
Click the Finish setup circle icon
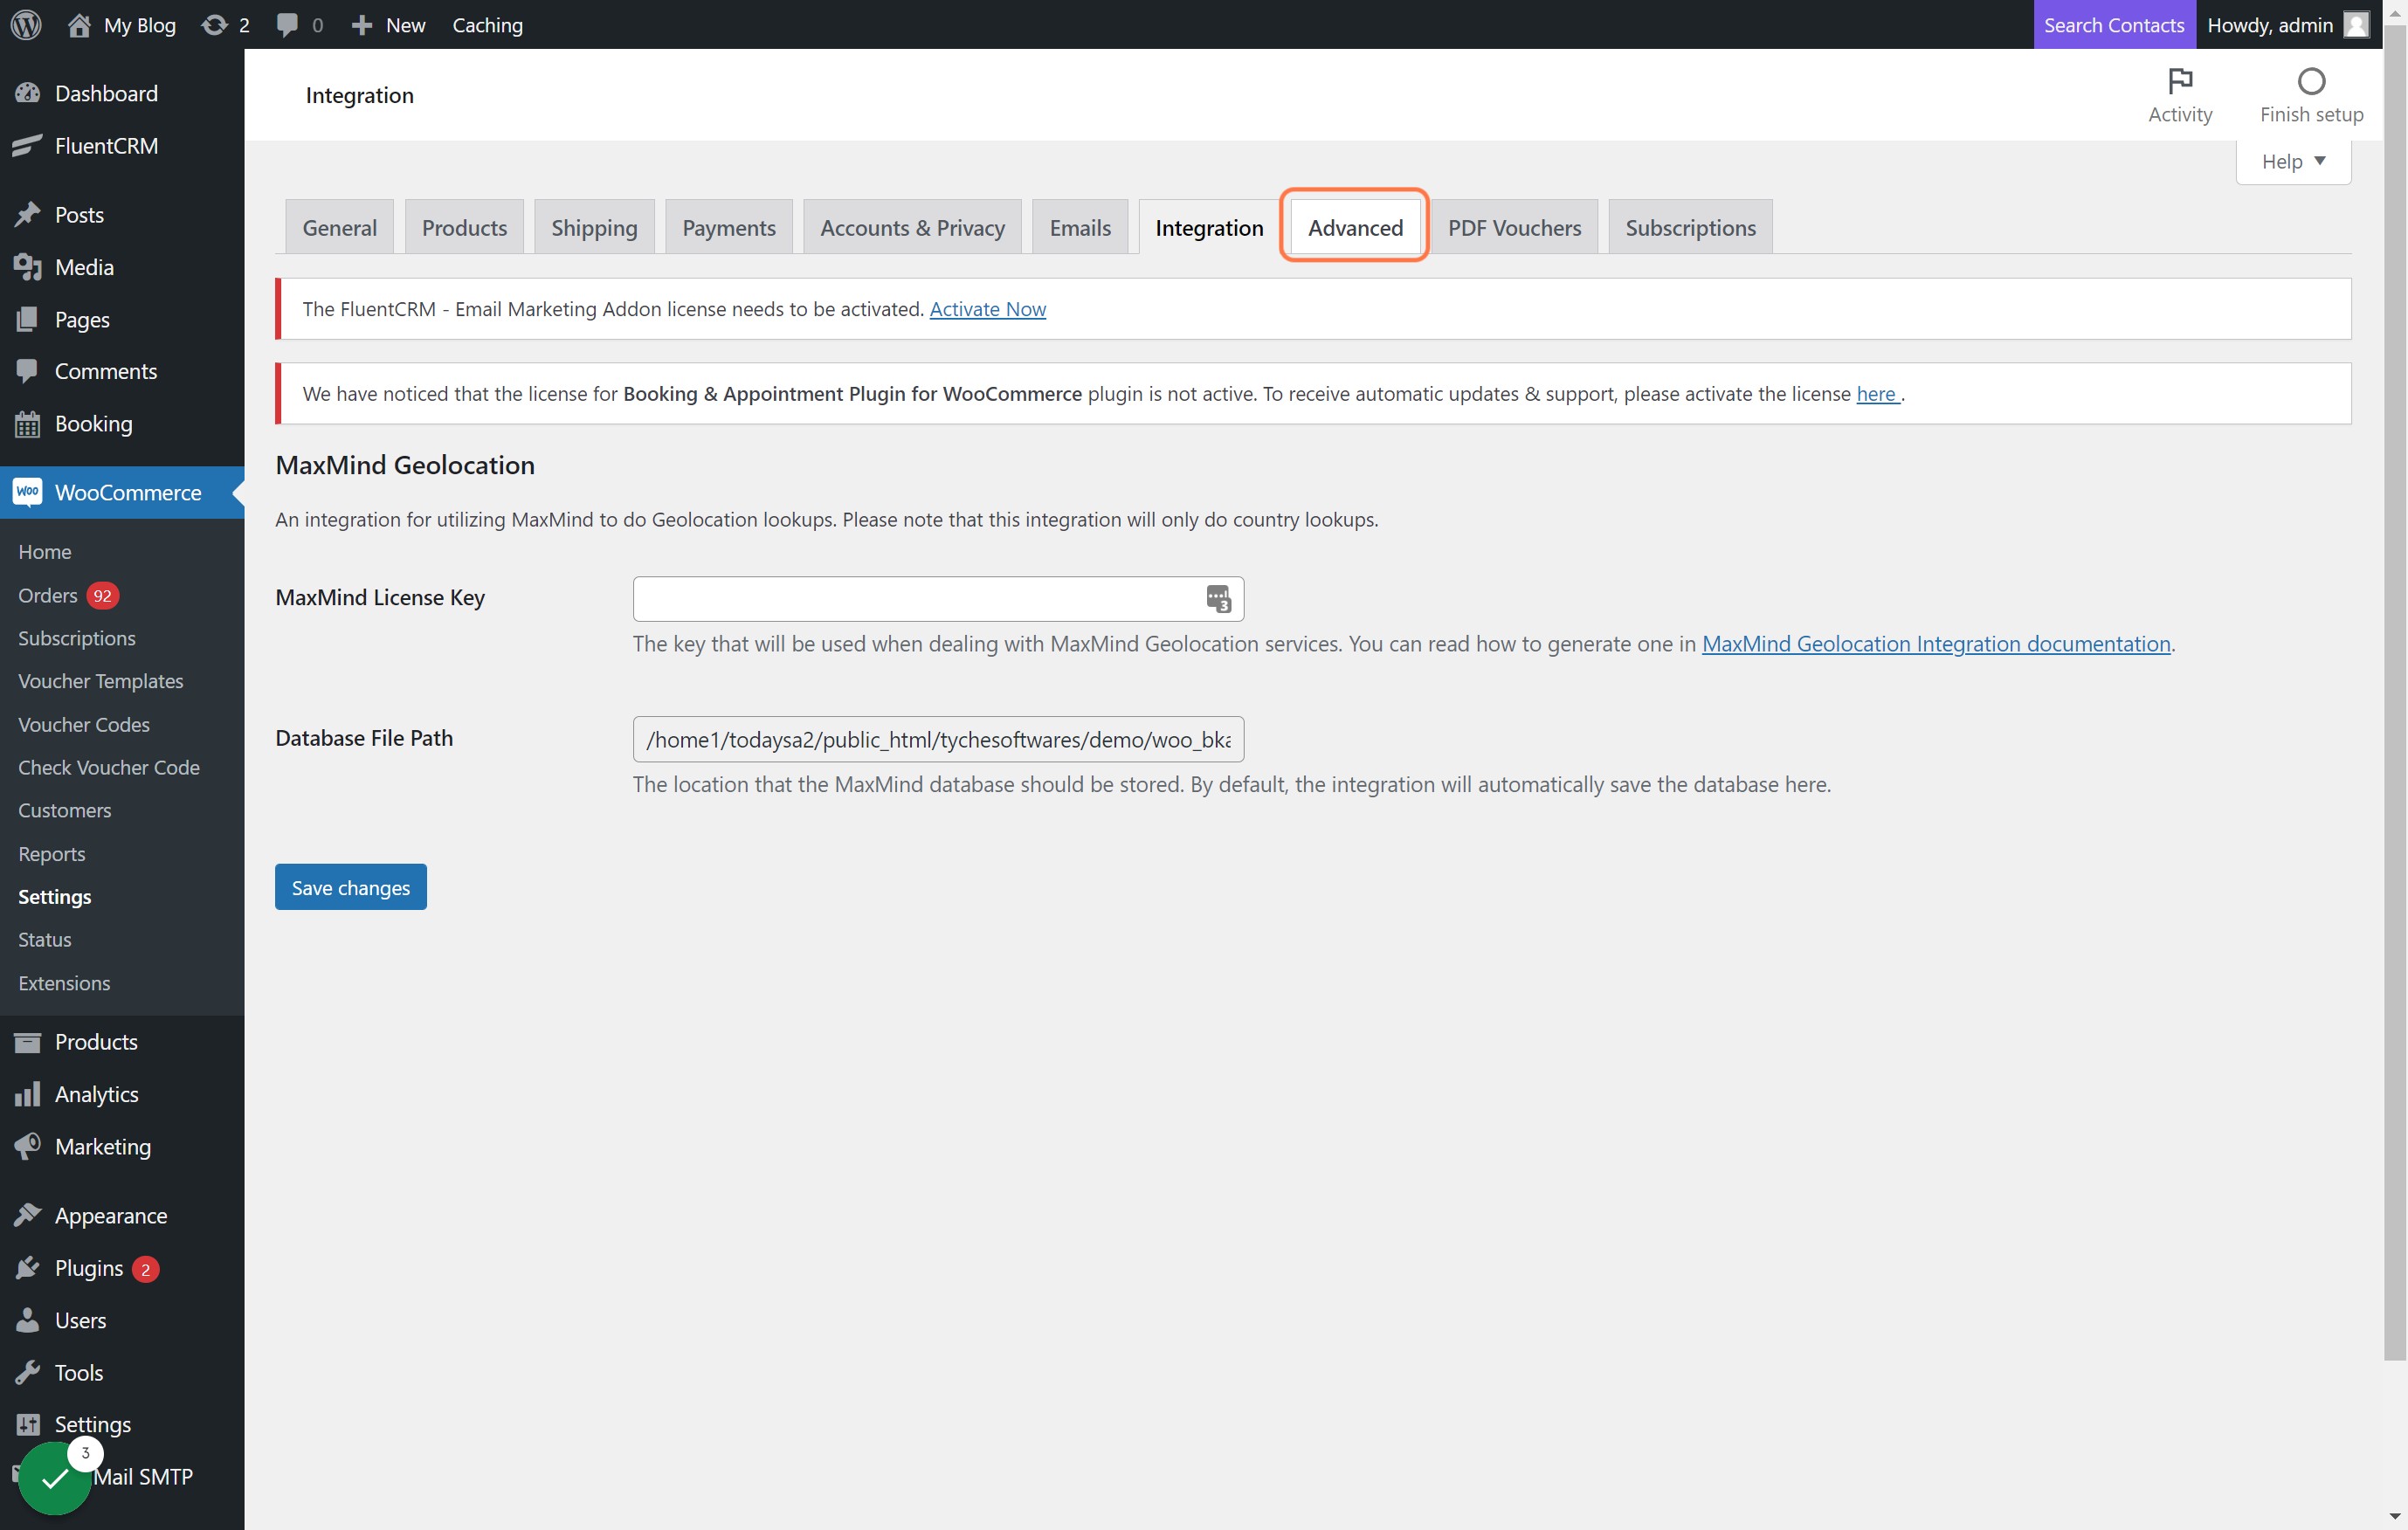(2310, 80)
